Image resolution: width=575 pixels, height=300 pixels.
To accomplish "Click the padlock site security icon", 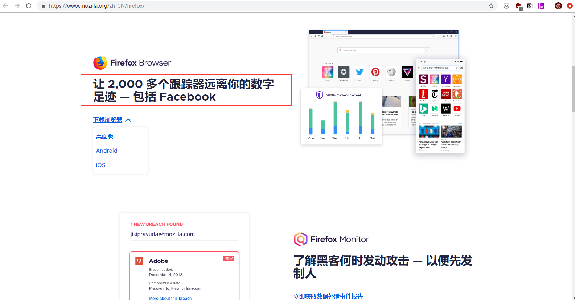I will (x=43, y=6).
